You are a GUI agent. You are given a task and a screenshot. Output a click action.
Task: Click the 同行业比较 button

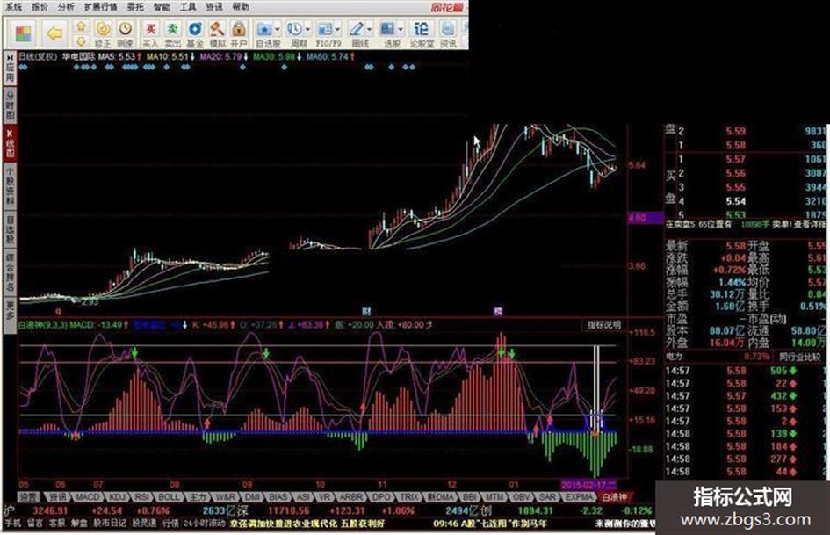798,358
